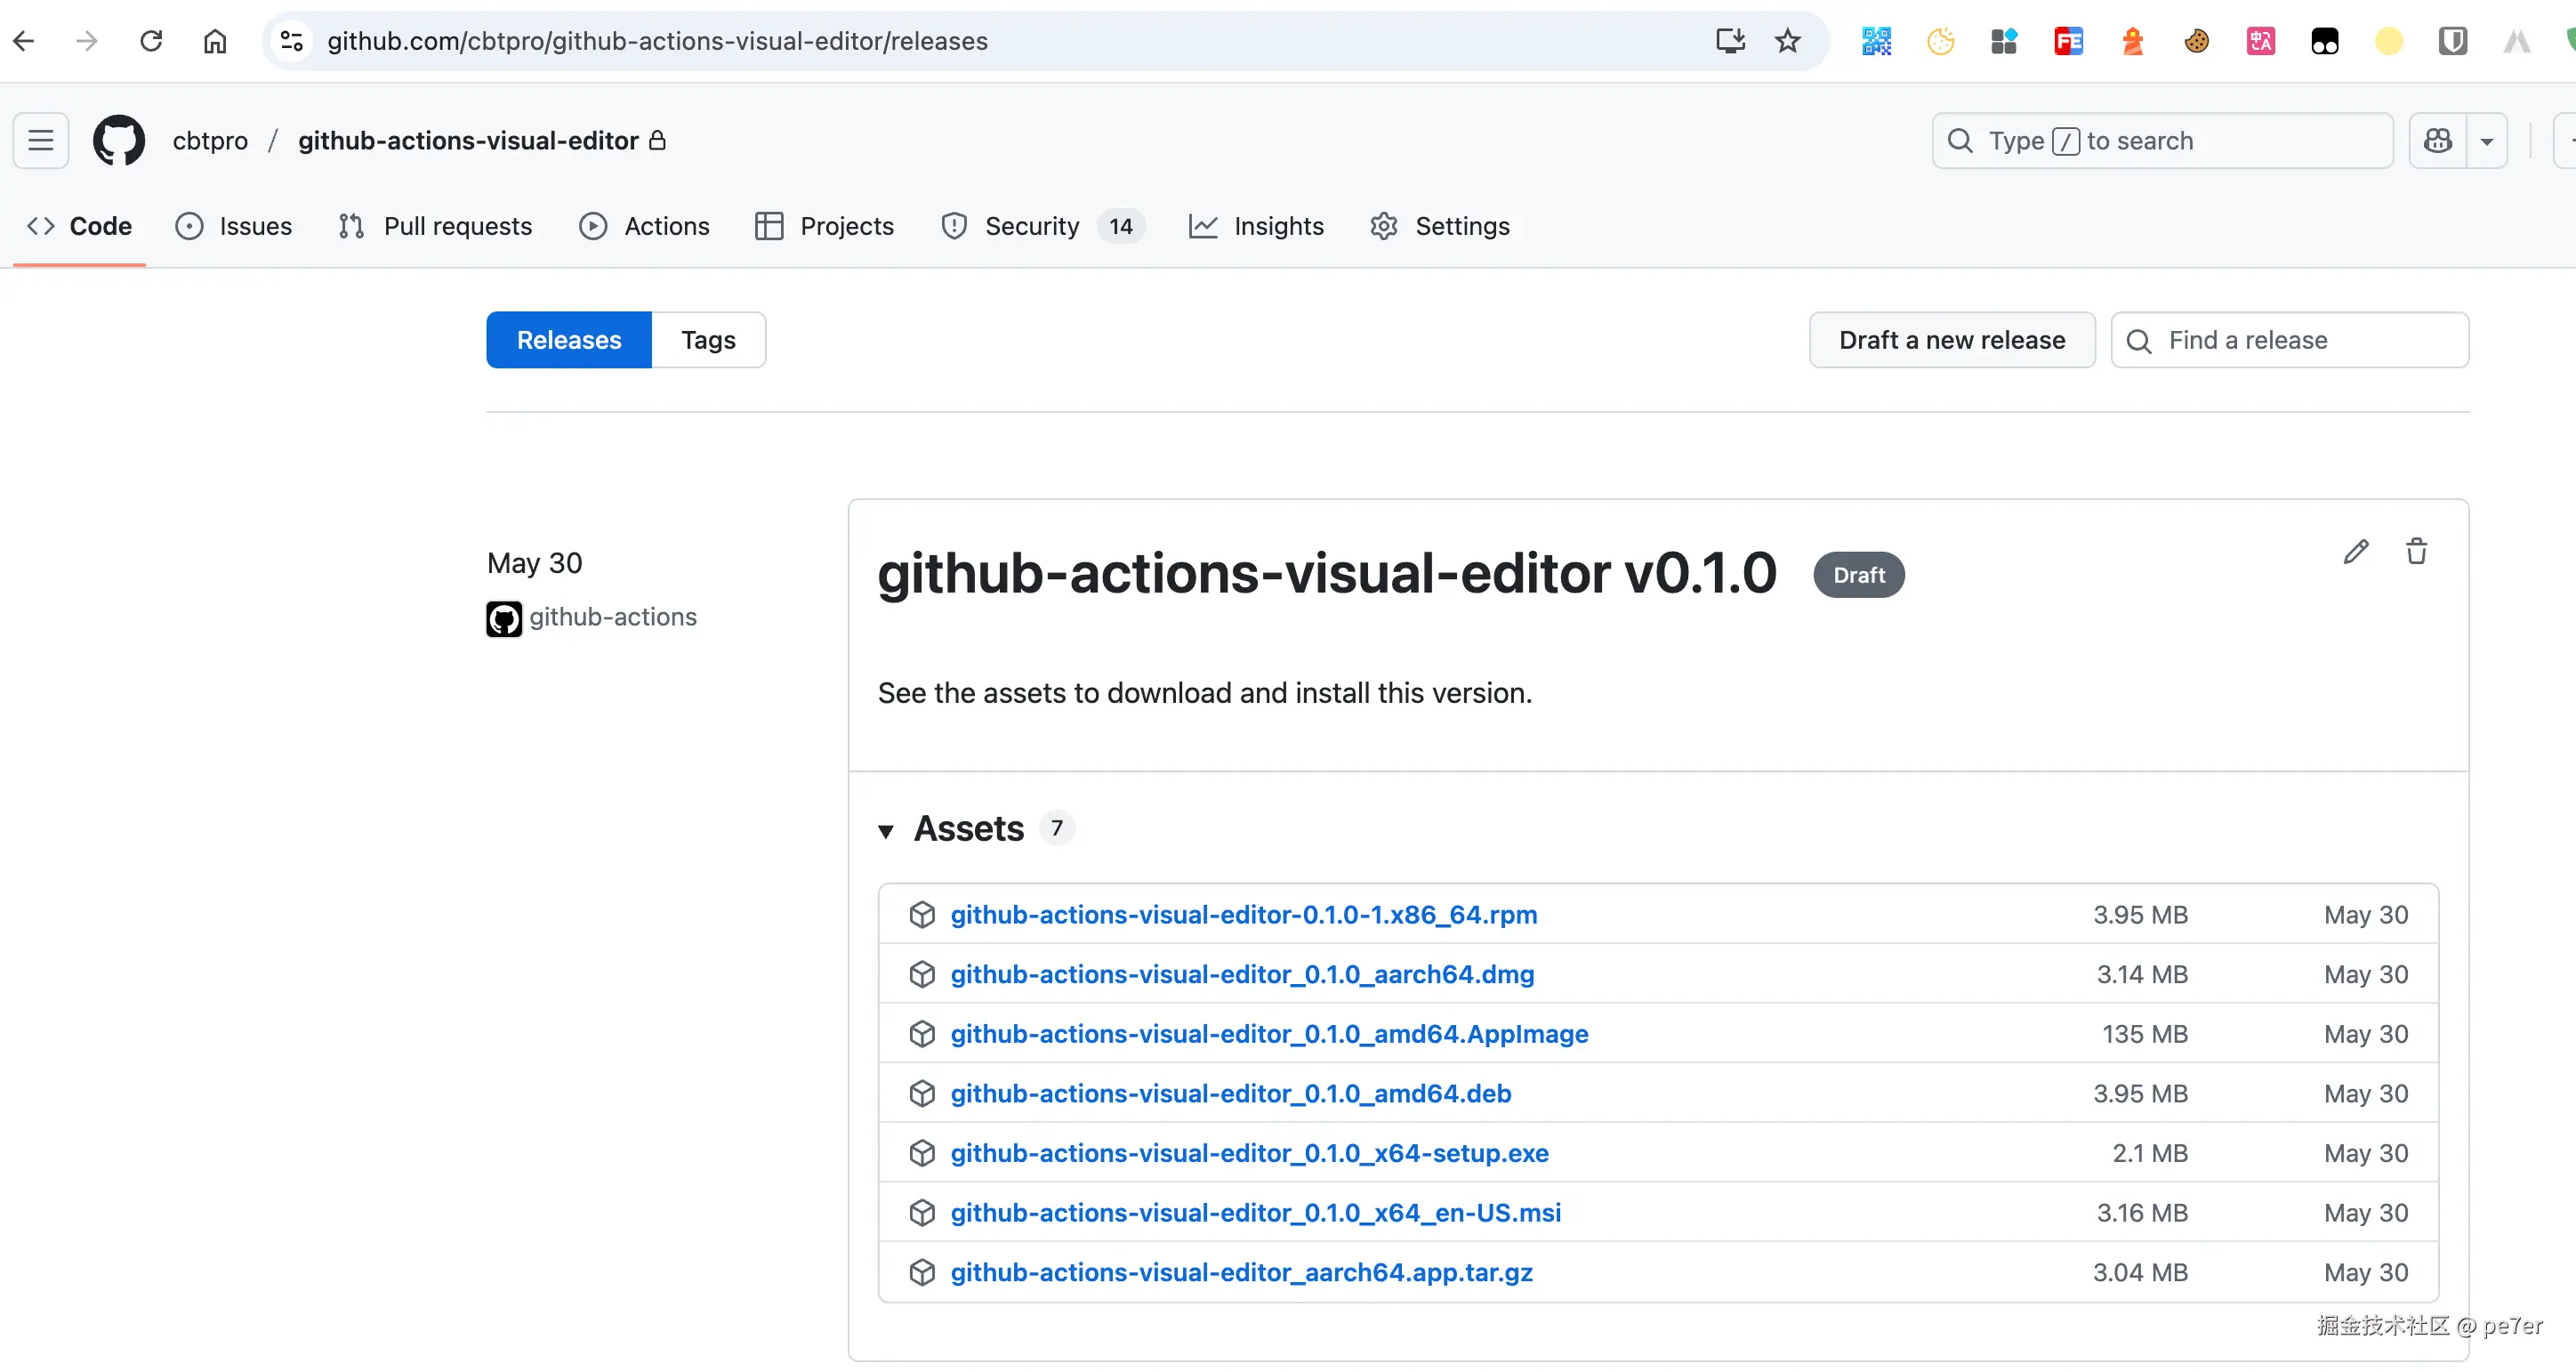Click the browser forward arrow
The width and height of the screenshot is (2576, 1372).
point(87,41)
